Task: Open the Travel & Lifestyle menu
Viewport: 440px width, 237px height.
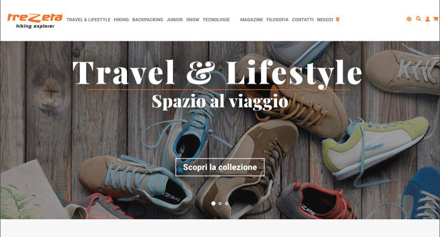Action: coord(89,20)
